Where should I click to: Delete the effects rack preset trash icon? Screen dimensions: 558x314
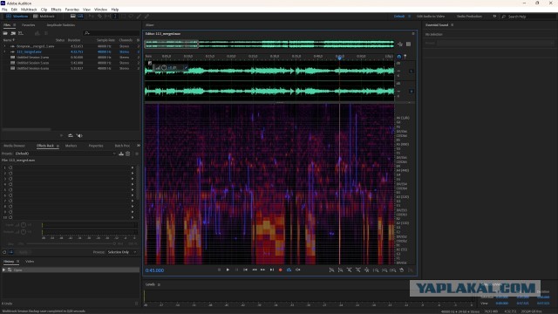pos(128,154)
